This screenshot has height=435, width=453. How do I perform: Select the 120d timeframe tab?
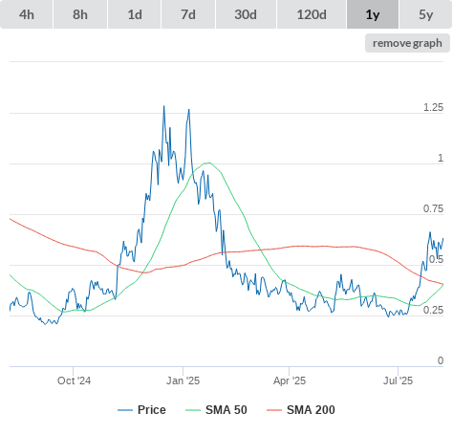point(312,14)
